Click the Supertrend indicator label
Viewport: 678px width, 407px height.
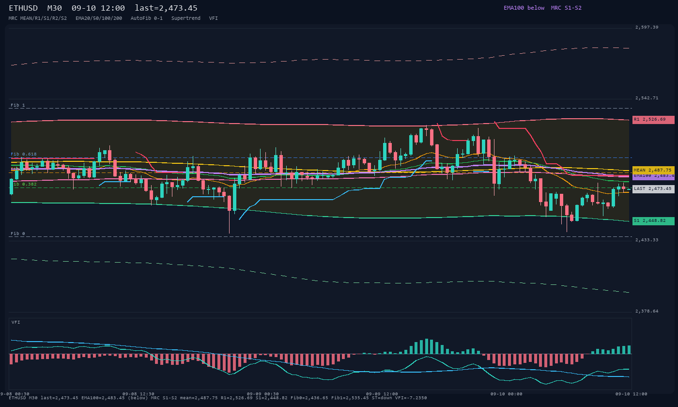tap(186, 18)
